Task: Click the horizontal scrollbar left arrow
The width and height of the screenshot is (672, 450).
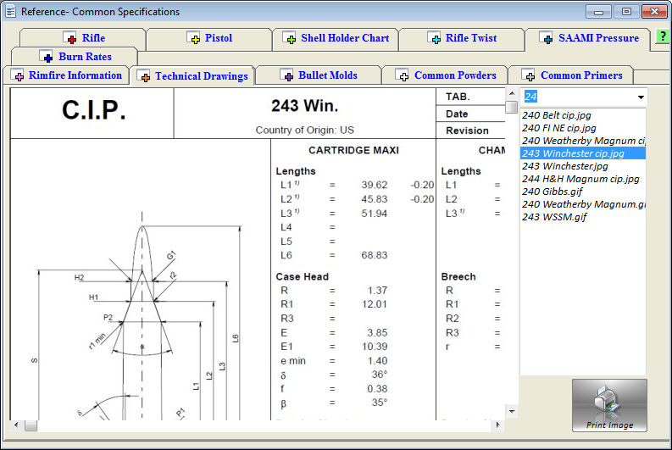Action: (16, 425)
